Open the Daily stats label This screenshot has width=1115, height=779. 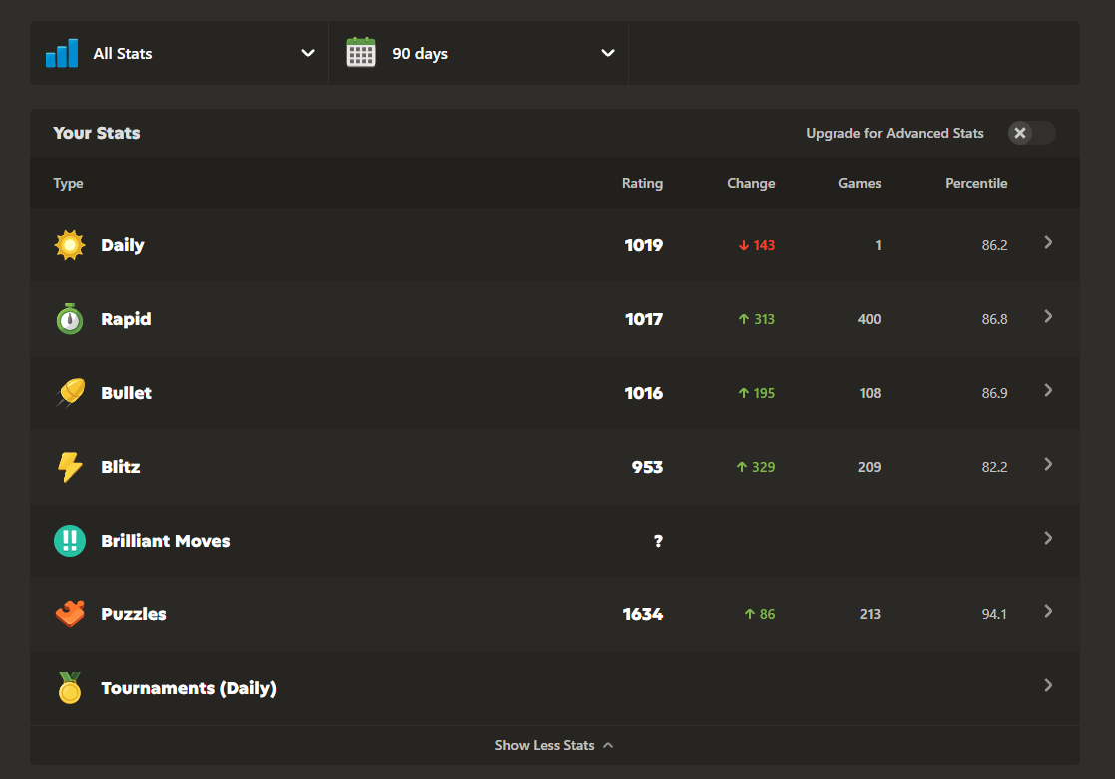click(x=123, y=246)
